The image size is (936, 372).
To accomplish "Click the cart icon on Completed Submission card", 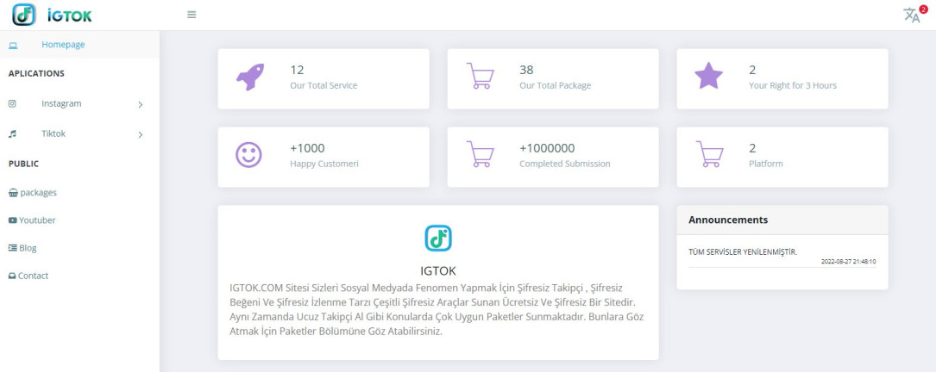I will click(480, 154).
